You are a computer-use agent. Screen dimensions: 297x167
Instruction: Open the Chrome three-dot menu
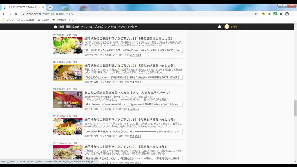click(293, 14)
